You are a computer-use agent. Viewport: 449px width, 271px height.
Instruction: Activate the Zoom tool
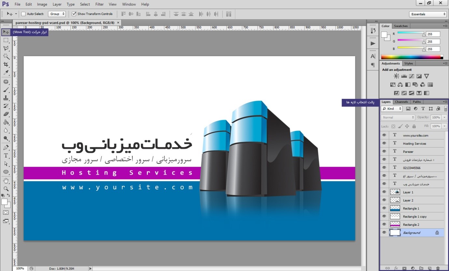pyautogui.click(x=6, y=189)
